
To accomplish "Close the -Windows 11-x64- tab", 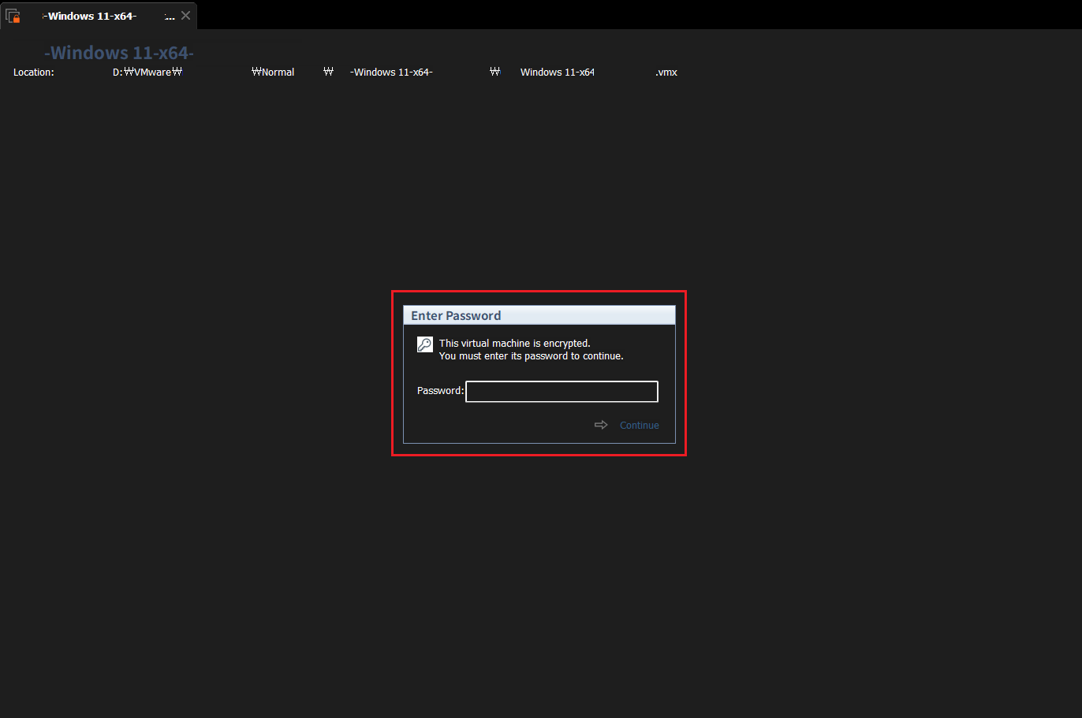I will [x=186, y=16].
